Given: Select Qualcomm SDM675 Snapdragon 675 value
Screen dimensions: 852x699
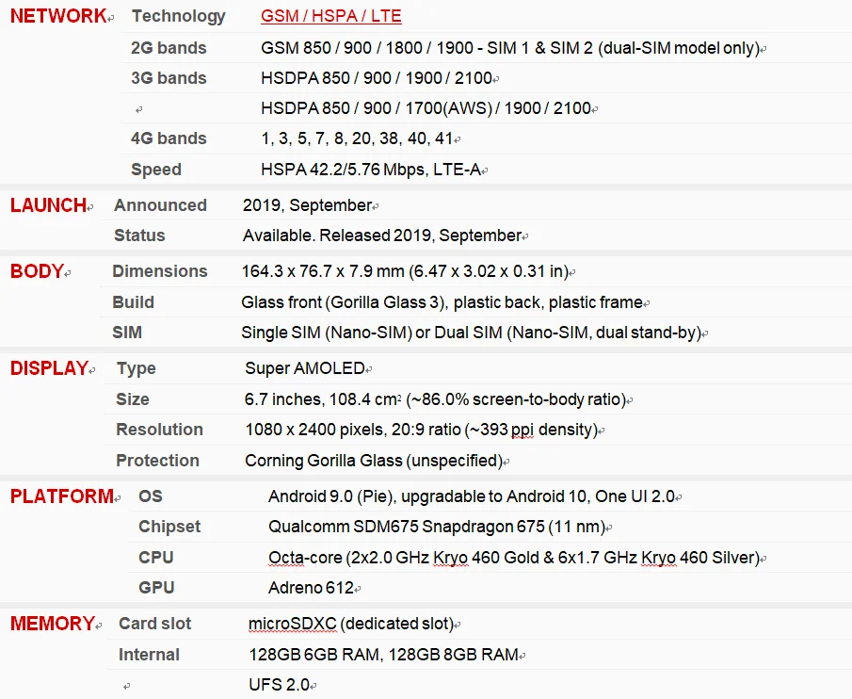Looking at the screenshot, I should click(x=437, y=527).
